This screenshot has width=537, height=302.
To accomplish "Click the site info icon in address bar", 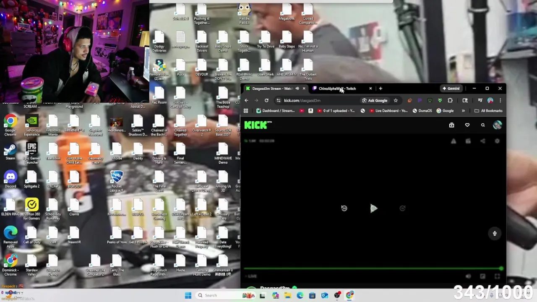I will pos(279,101).
